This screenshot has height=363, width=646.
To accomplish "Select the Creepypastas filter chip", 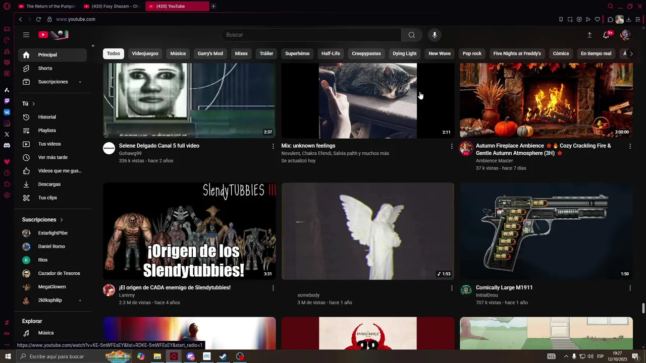I will pos(366,53).
